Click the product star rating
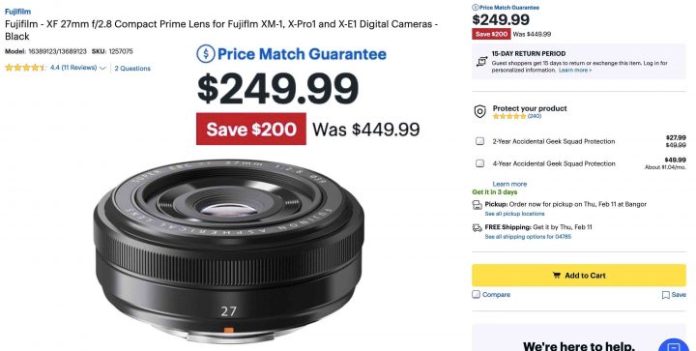 pyautogui.click(x=25, y=68)
